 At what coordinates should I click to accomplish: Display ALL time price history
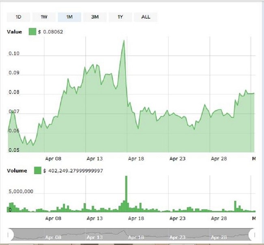(146, 17)
